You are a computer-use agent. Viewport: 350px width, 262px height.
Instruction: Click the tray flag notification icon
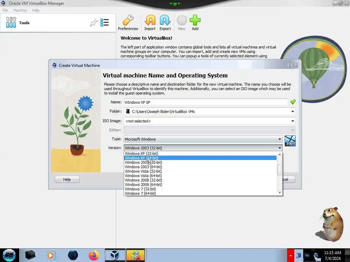pos(299,256)
